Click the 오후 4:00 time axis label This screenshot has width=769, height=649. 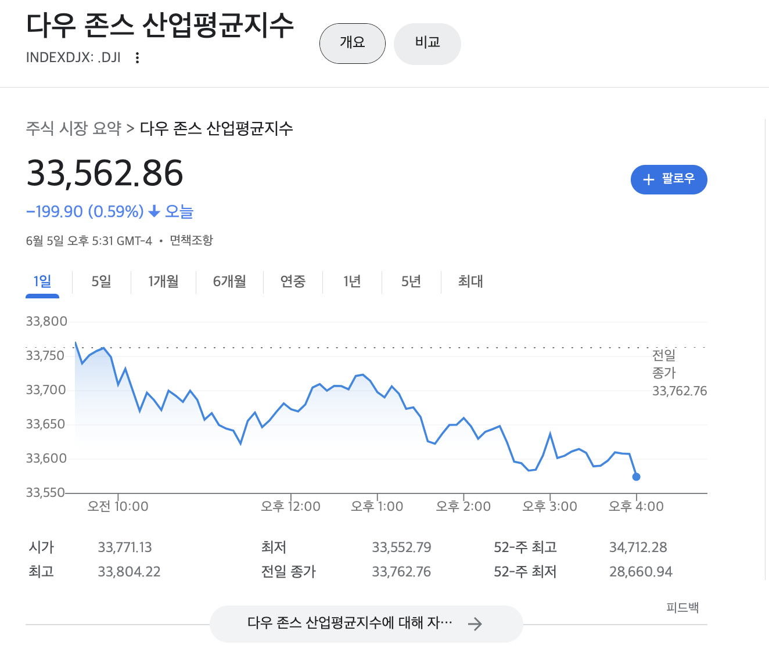[636, 506]
